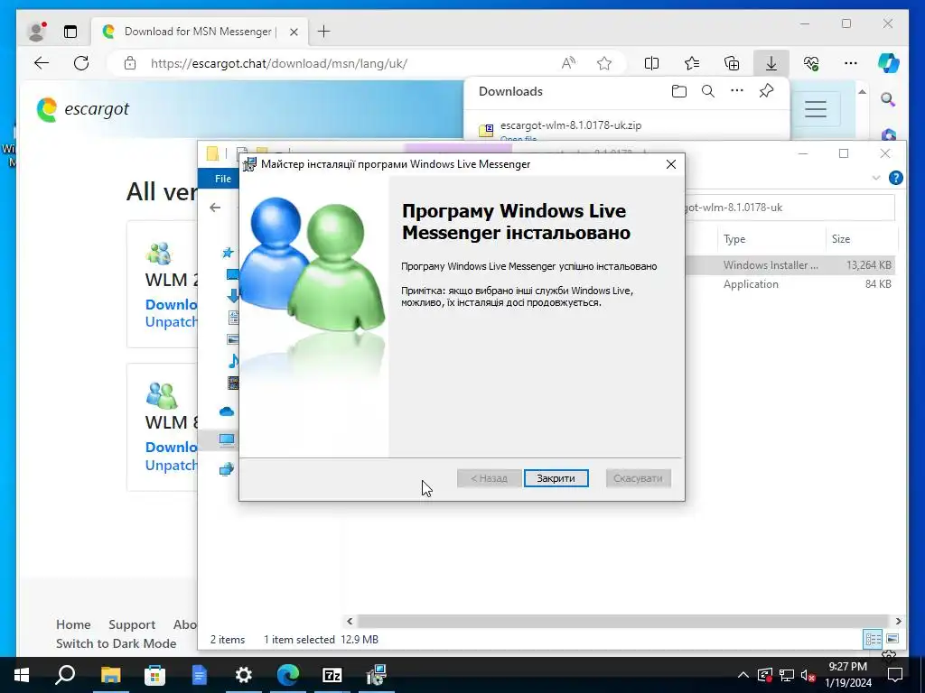Screen dimensions: 925x693
Task: Open a new browser tab
Action: [x=324, y=32]
